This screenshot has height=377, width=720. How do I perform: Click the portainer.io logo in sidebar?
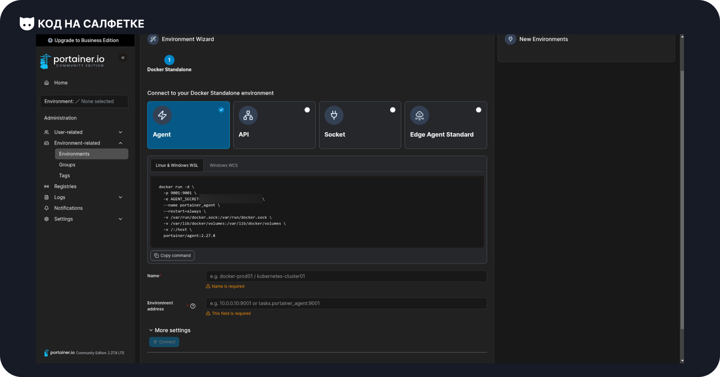point(72,61)
